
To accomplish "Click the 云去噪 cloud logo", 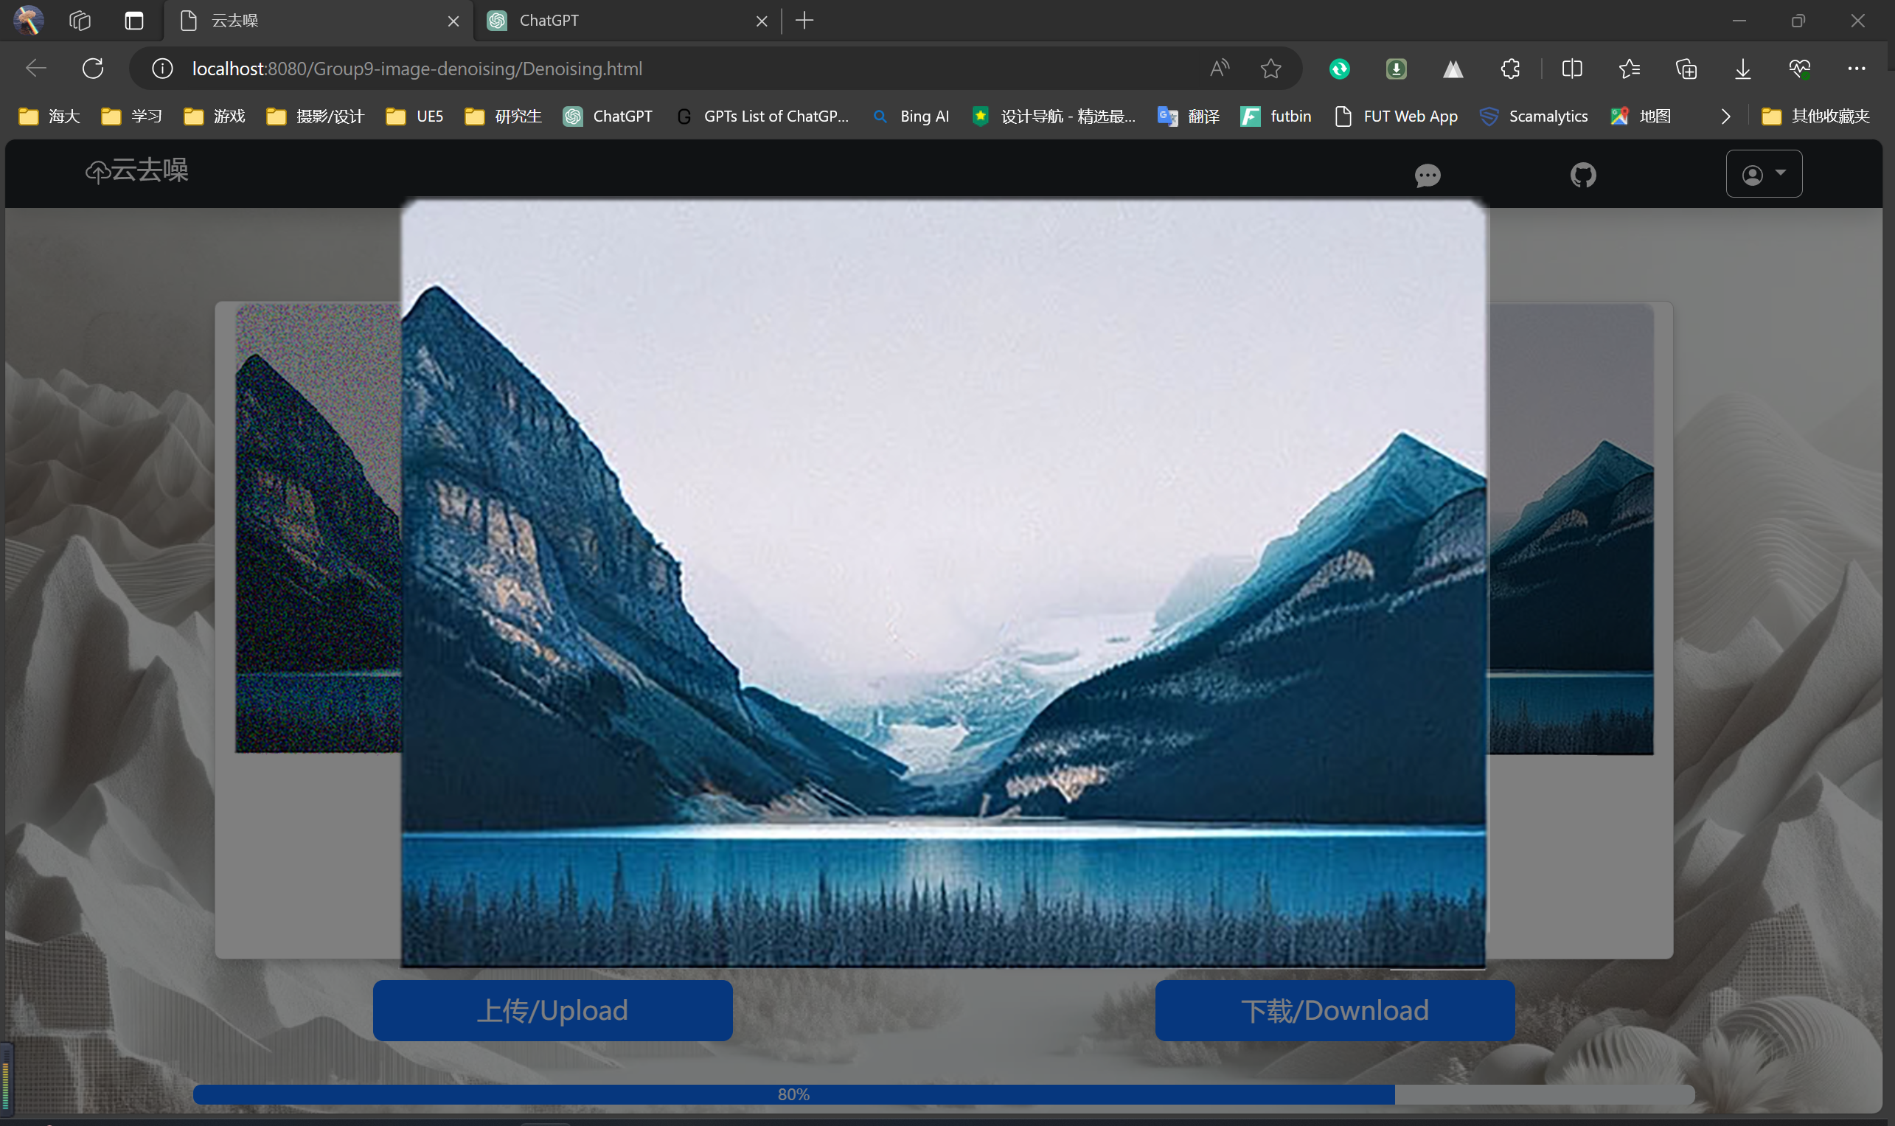I will pos(136,171).
